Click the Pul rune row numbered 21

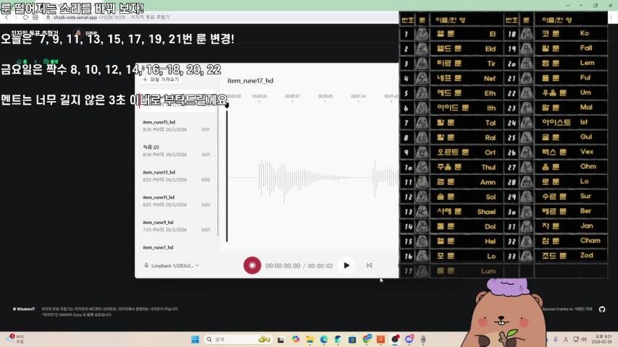(x=556, y=78)
